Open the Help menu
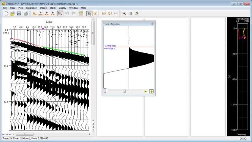The width and height of the screenshot is (252, 142). click(83, 8)
